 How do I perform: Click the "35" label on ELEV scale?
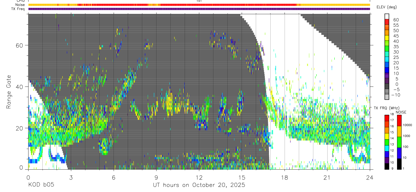coord(396,46)
